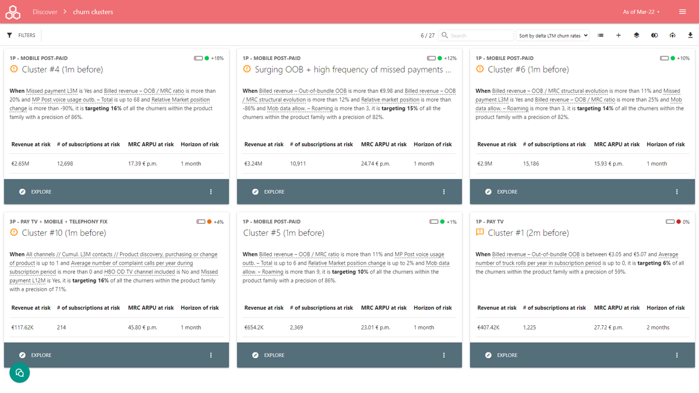
Task: Click the orange status dot next to +4%
Action: click(x=209, y=222)
